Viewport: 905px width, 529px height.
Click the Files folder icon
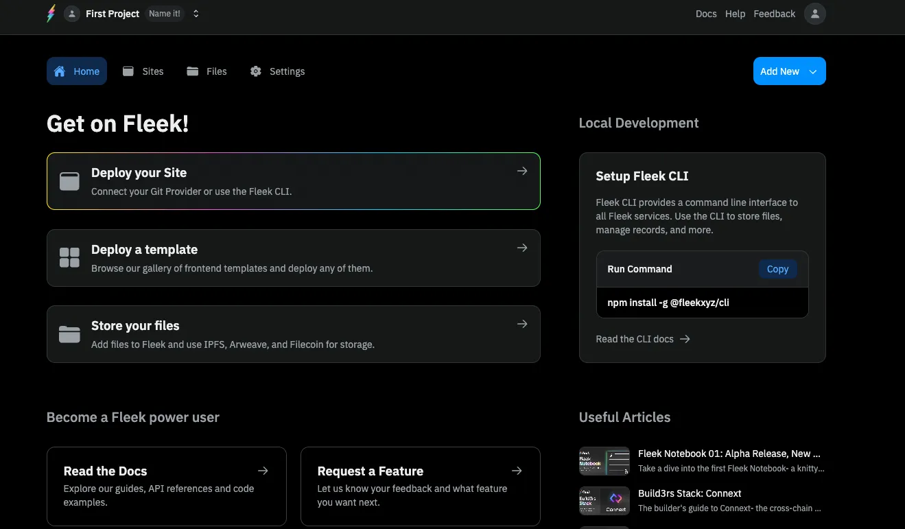[193, 71]
